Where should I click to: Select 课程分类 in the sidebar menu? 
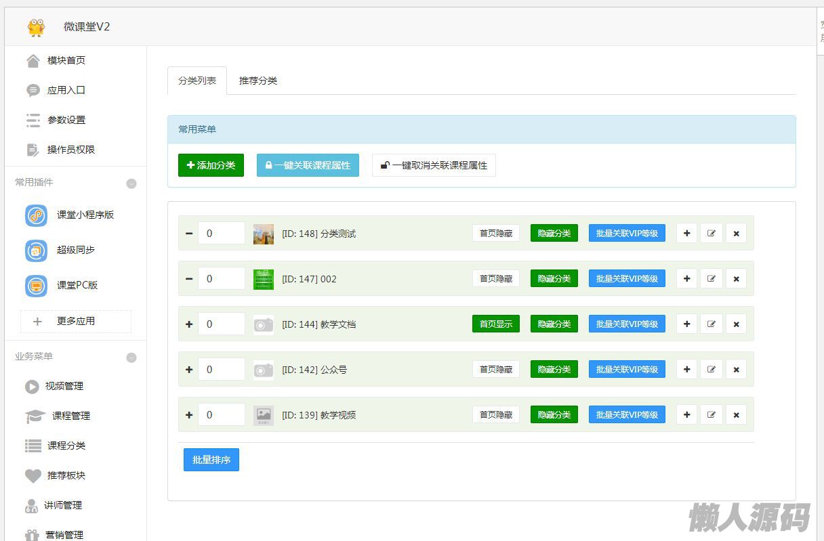[x=66, y=446]
